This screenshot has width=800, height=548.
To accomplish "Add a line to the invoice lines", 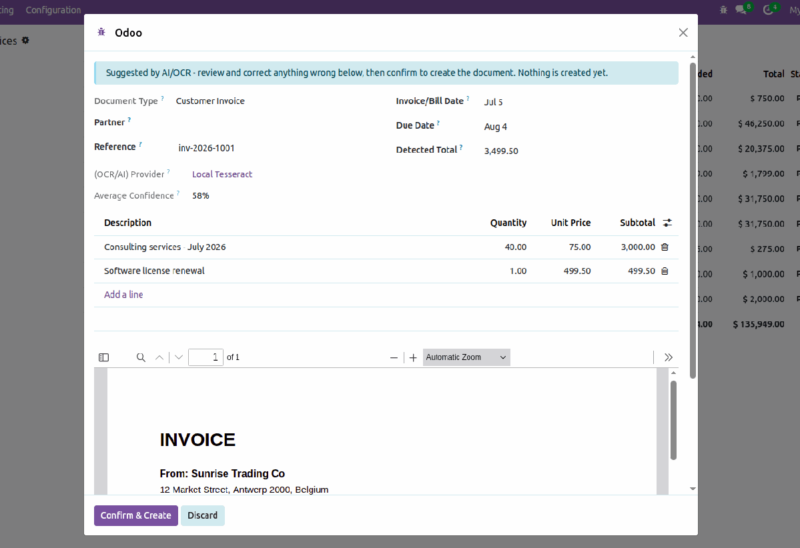I will click(x=123, y=295).
